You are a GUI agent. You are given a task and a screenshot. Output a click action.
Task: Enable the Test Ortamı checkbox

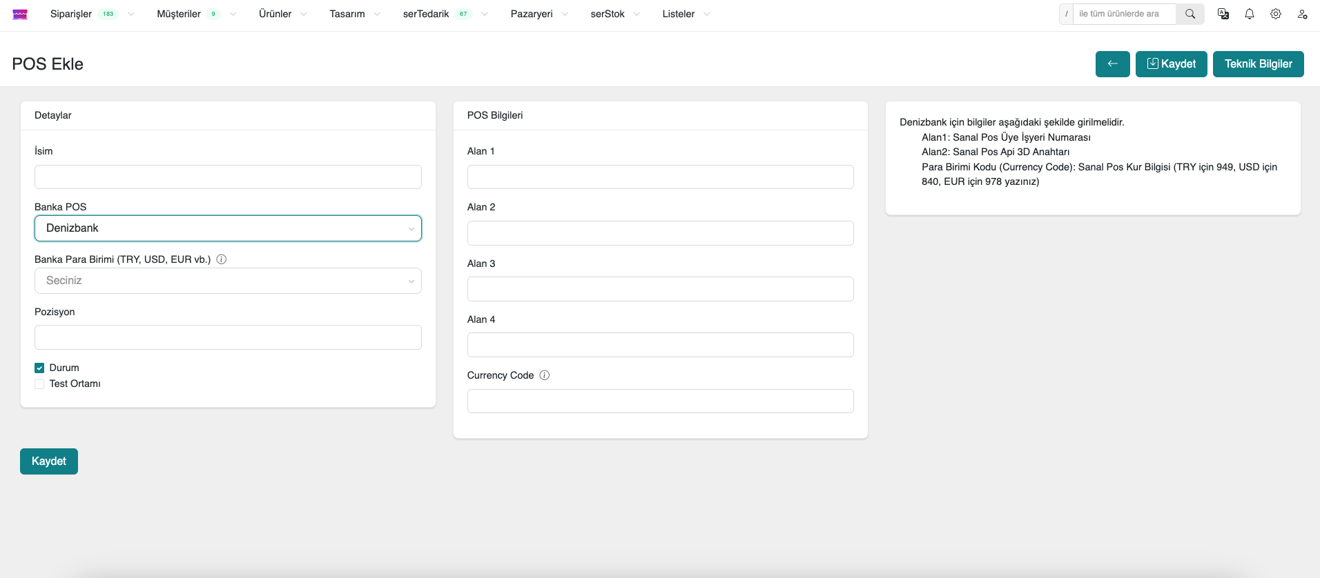coord(39,383)
